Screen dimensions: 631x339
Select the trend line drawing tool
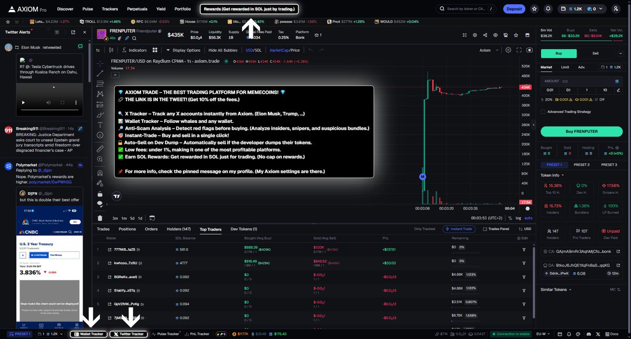click(x=100, y=73)
